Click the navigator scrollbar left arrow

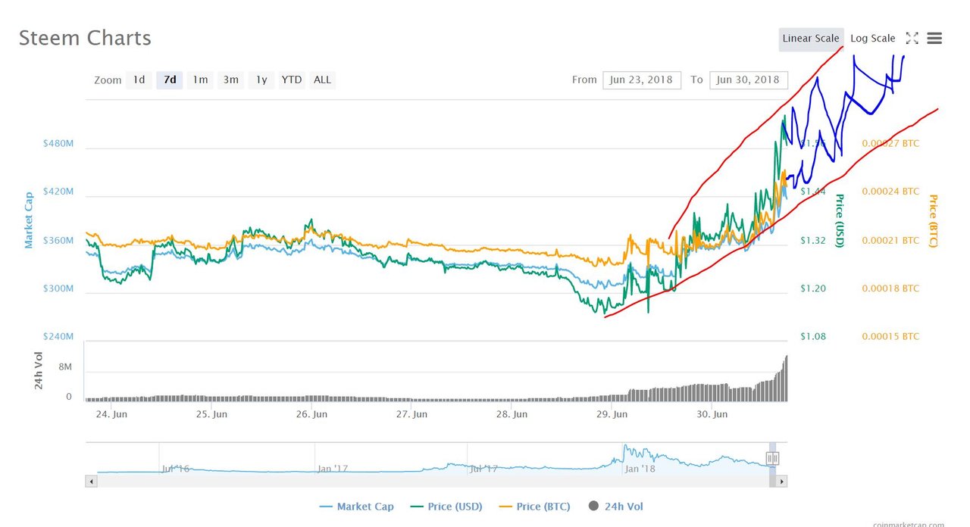[x=91, y=481]
